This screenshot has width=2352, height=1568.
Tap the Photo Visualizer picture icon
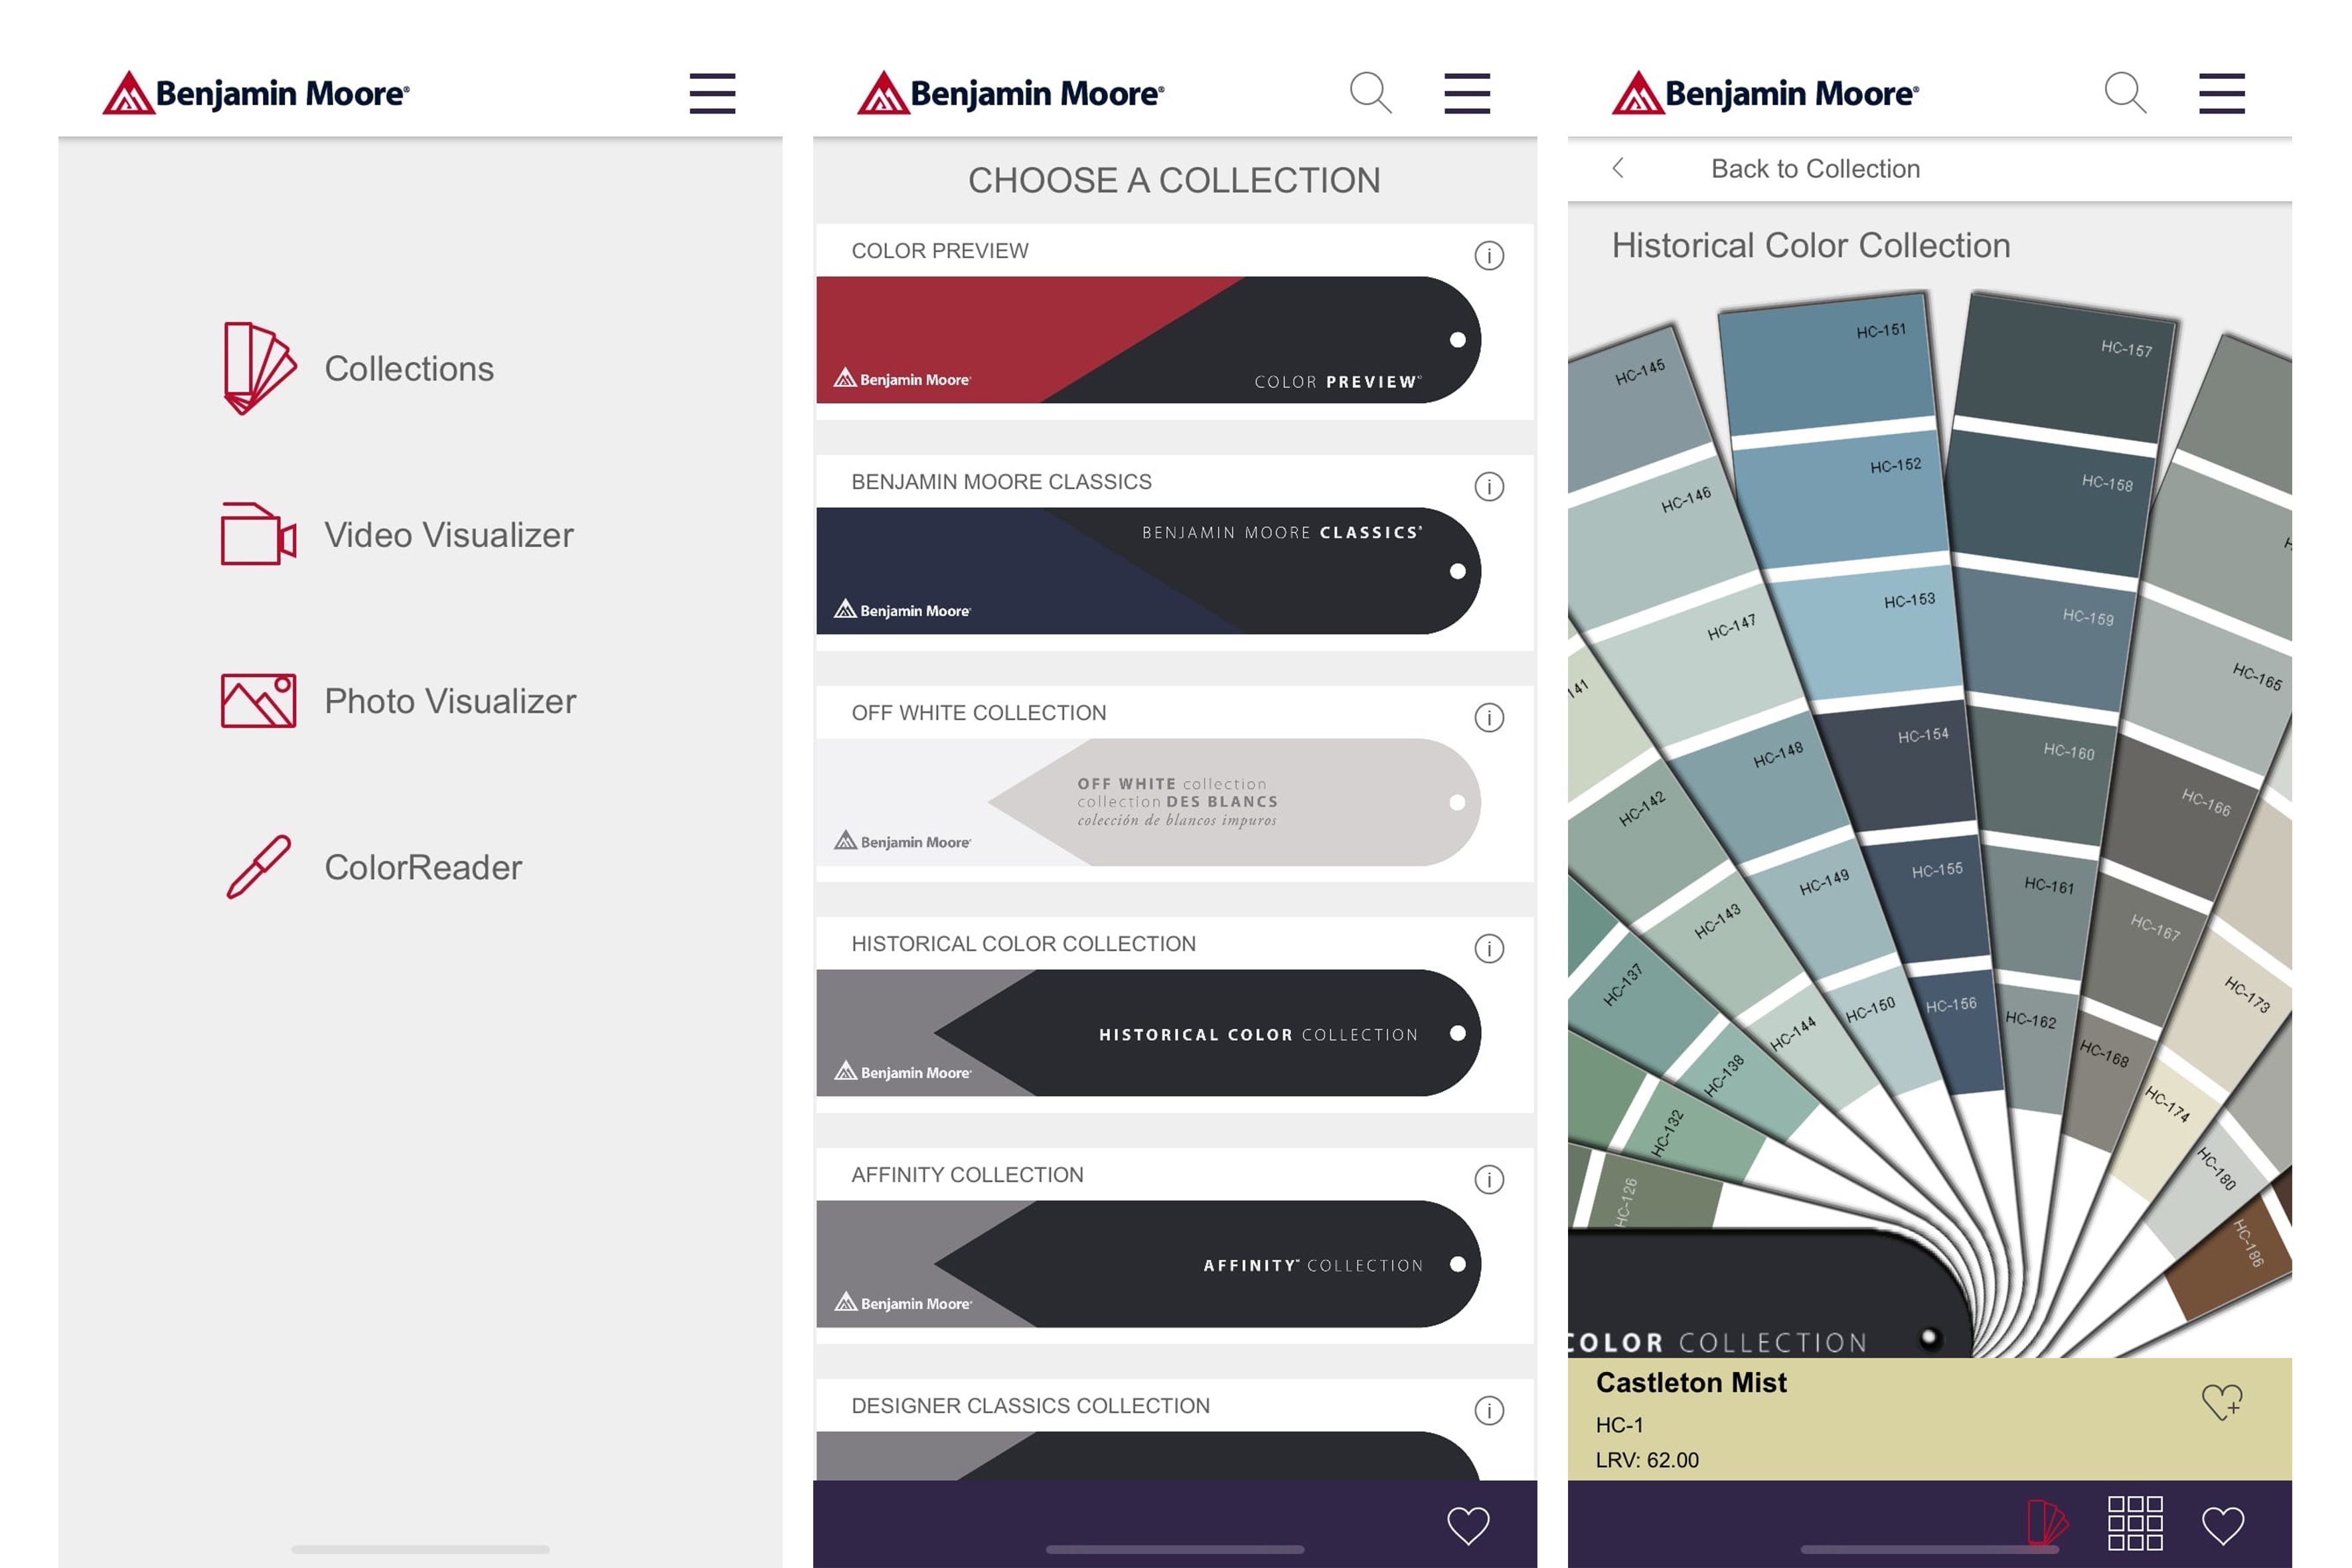[258, 700]
